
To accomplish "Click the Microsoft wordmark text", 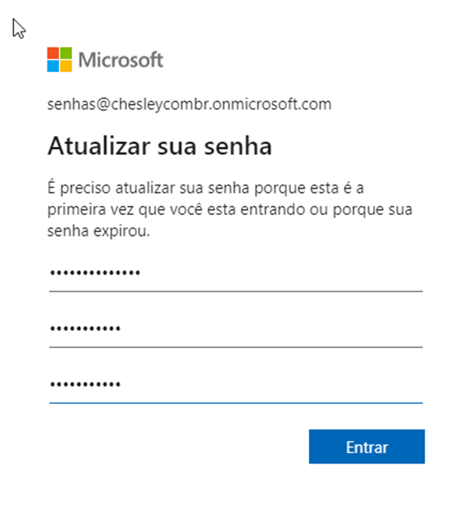I will coord(121,60).
